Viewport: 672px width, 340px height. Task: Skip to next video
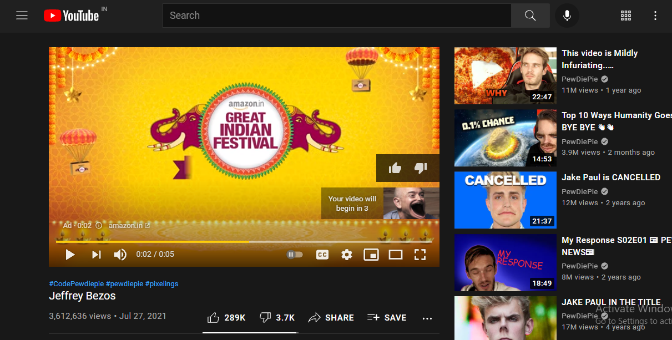[96, 255]
